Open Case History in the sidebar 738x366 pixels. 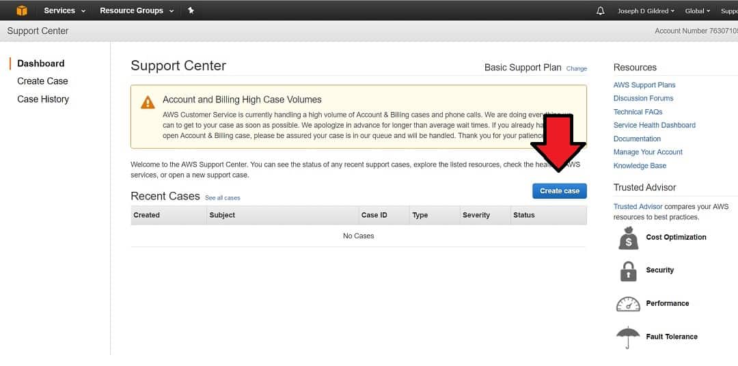click(x=43, y=99)
